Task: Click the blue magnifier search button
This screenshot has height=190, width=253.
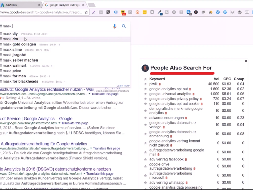Action: click(x=124, y=26)
